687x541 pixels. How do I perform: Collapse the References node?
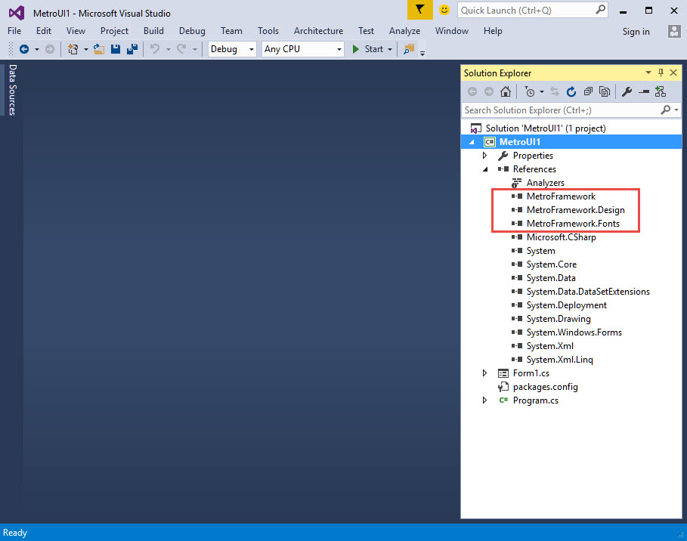484,169
